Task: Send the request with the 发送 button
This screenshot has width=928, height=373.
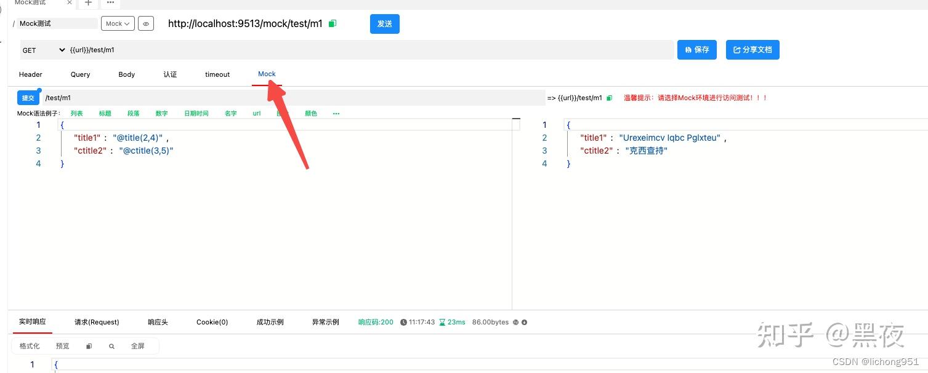Action: 384,23
